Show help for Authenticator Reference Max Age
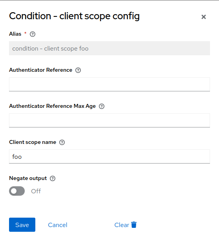The image size is (219, 240). pyautogui.click(x=102, y=106)
